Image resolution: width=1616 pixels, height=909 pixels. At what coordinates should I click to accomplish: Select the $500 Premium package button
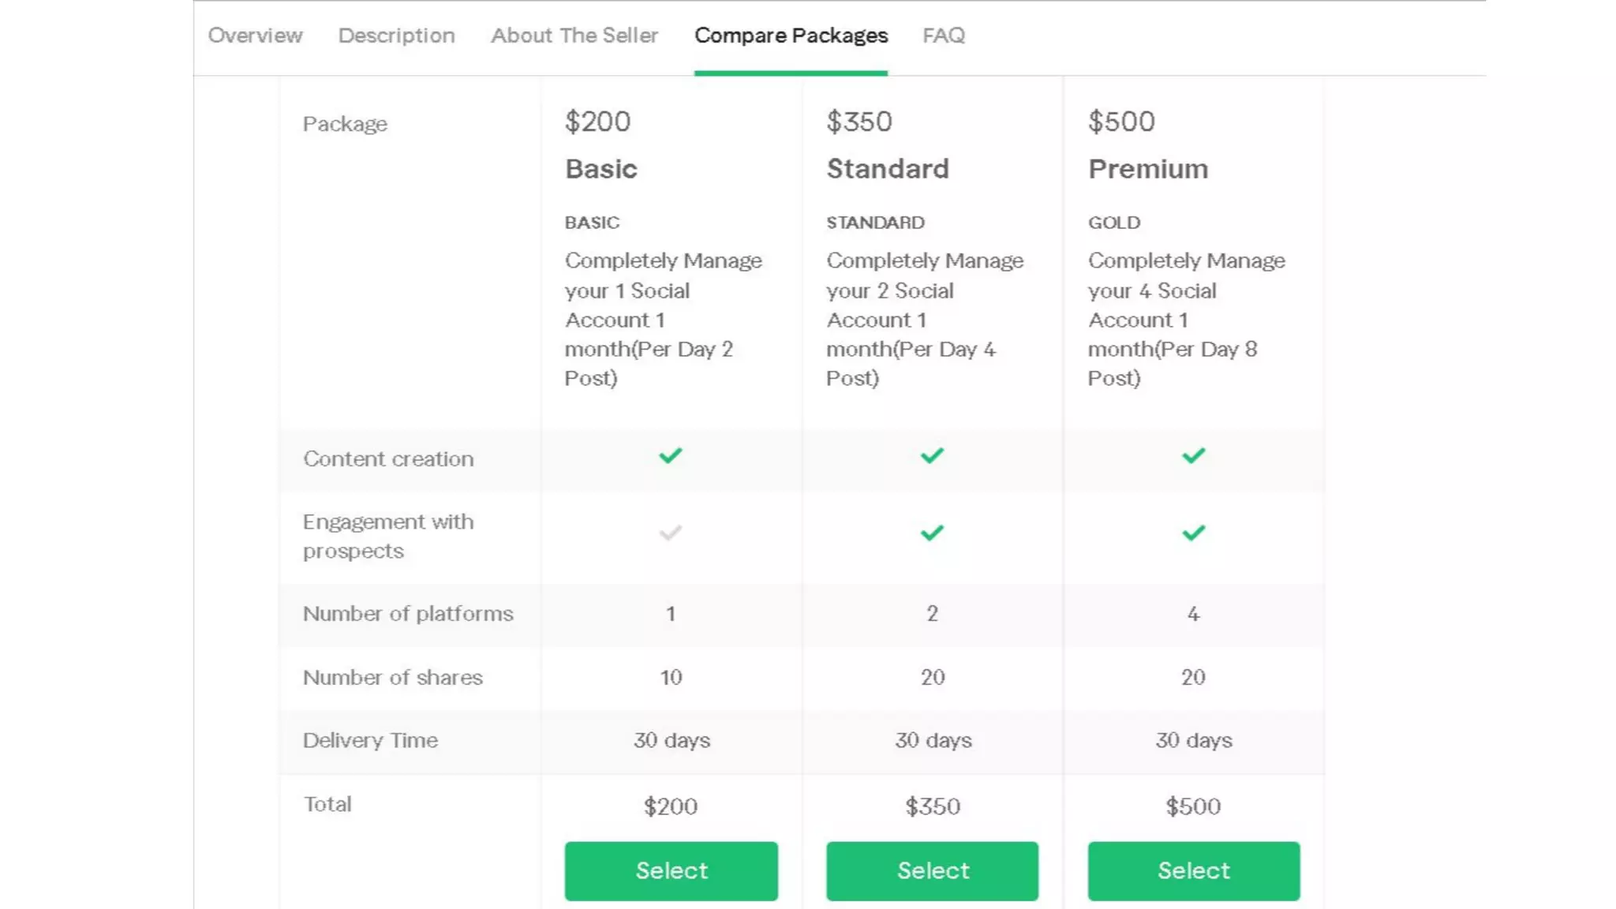click(x=1193, y=870)
